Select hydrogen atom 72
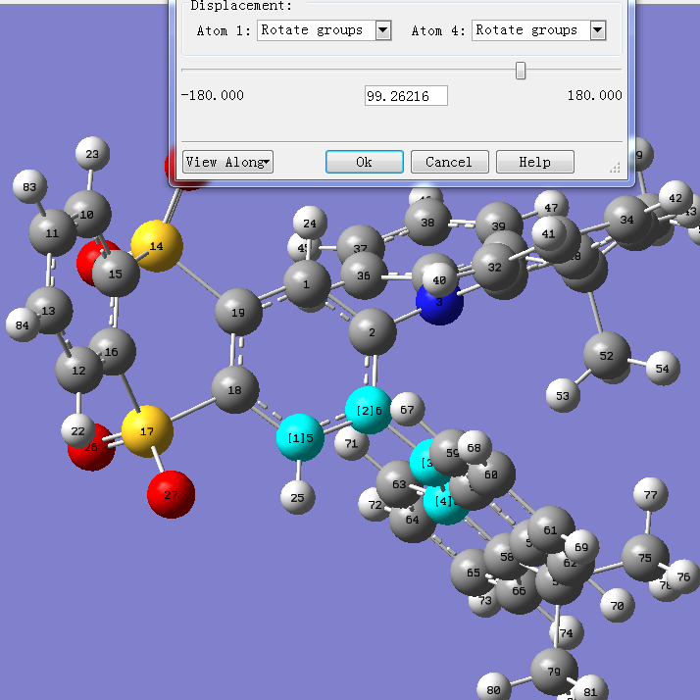The image size is (700, 700). (x=375, y=505)
